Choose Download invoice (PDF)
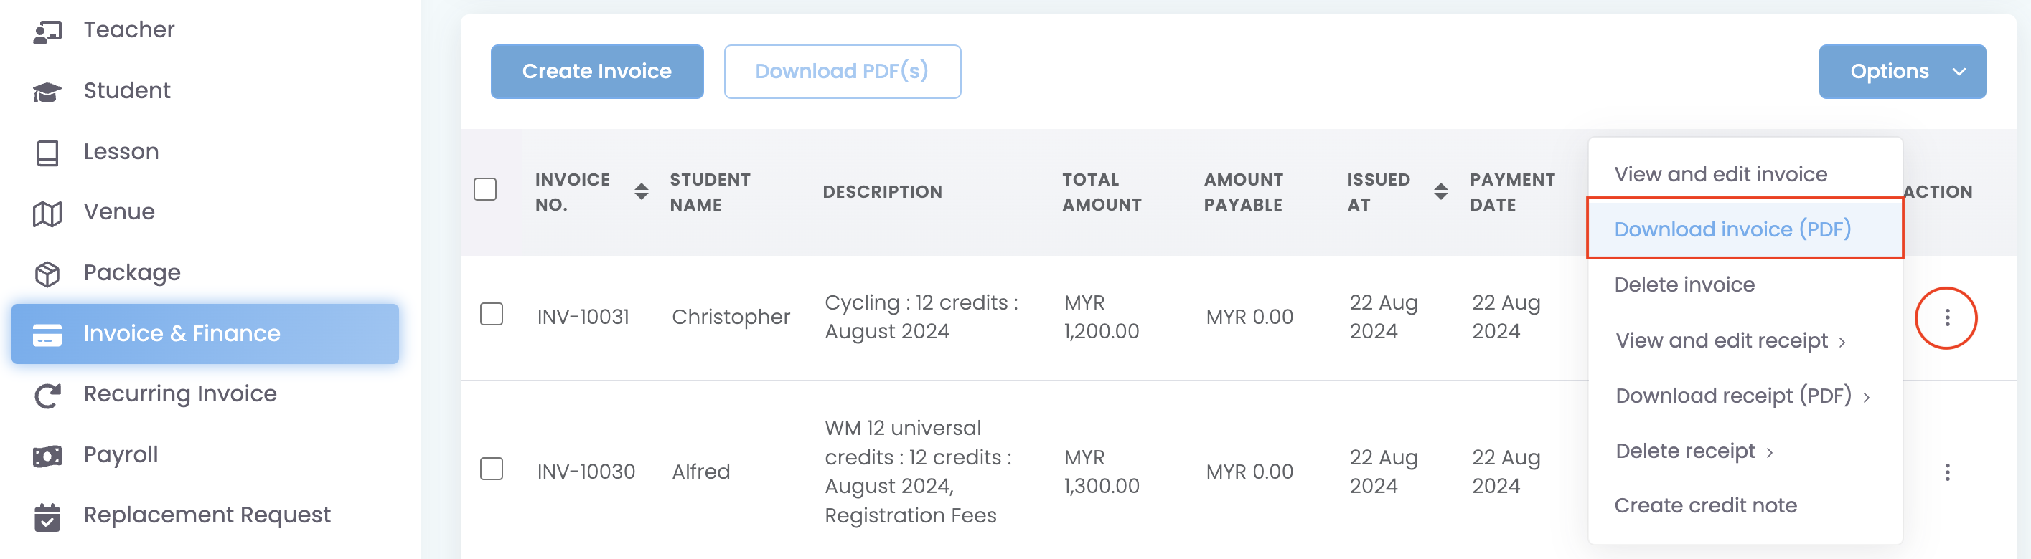 pos(1745,229)
